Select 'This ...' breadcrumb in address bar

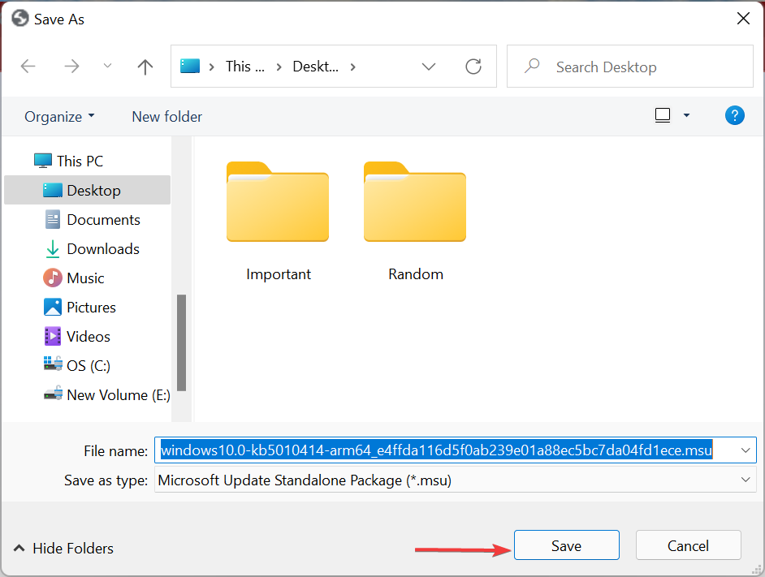245,67
